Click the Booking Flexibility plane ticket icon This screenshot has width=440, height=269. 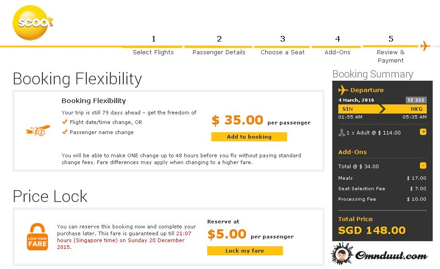pyautogui.click(x=38, y=130)
